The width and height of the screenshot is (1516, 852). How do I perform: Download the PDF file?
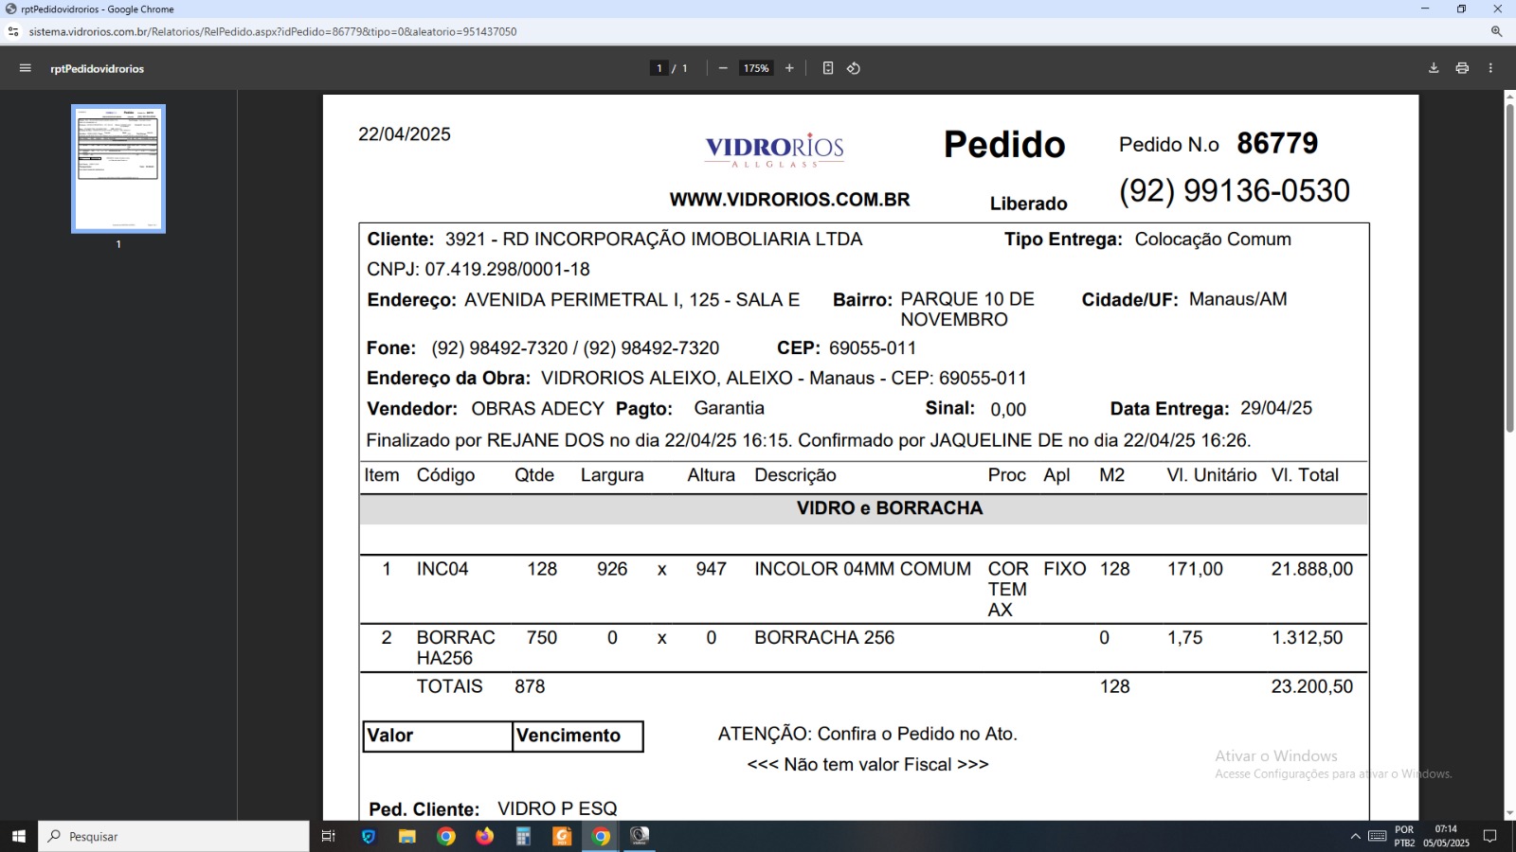click(1434, 68)
